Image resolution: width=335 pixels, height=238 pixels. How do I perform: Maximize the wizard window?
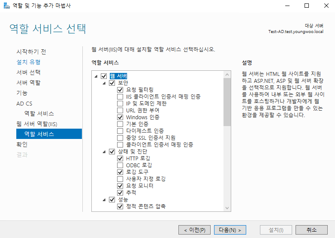click(307, 6)
